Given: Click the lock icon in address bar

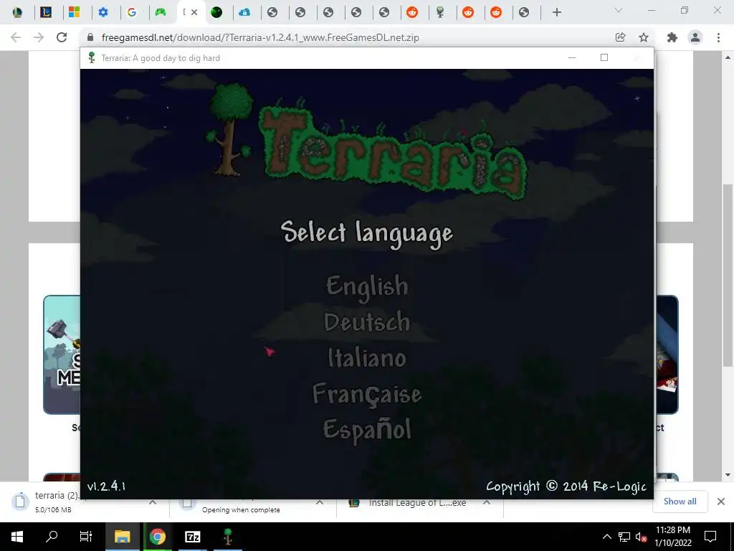Looking at the screenshot, I should pos(90,37).
